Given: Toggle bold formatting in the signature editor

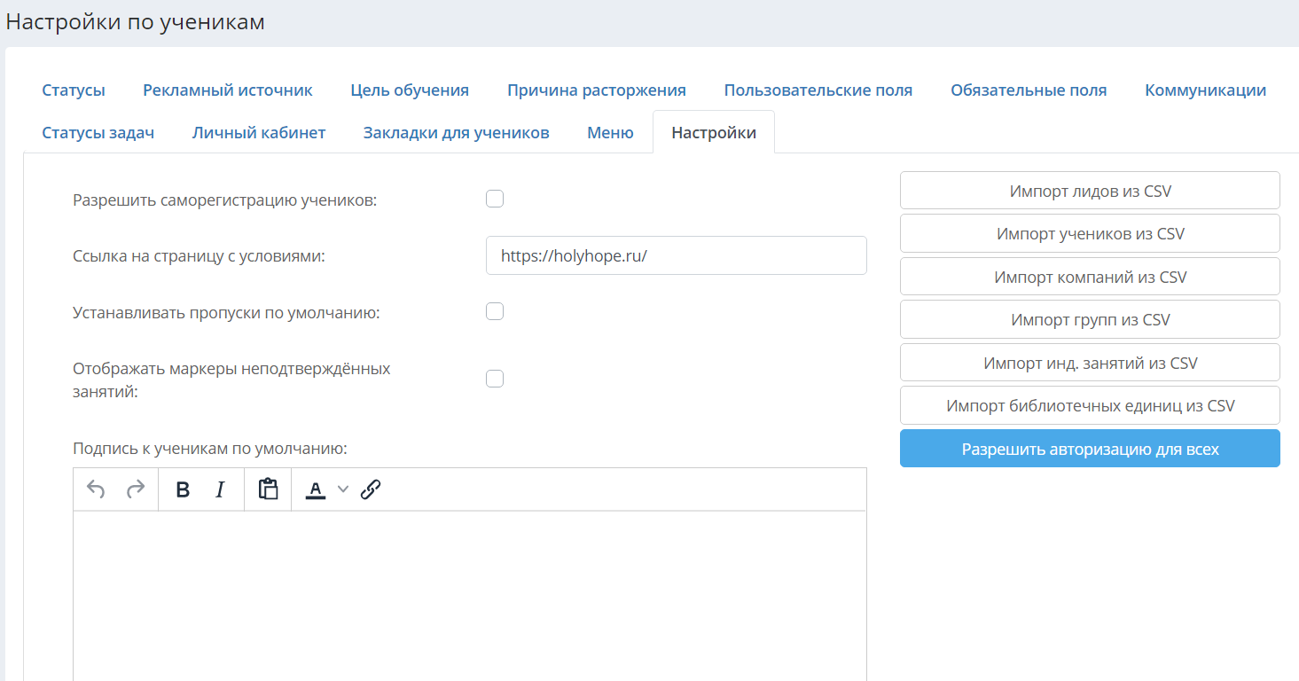Looking at the screenshot, I should 183,489.
